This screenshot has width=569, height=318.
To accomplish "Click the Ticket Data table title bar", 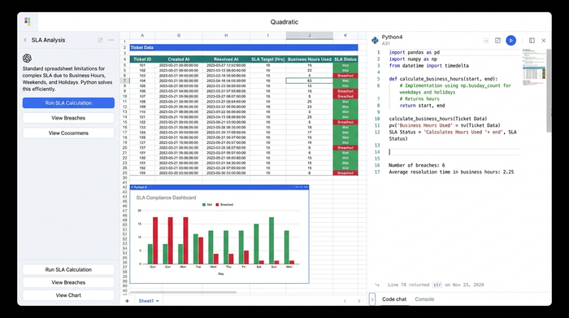I will pyautogui.click(x=244, y=47).
